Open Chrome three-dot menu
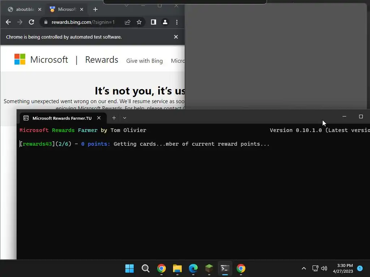The width and height of the screenshot is (370, 277). tap(177, 22)
